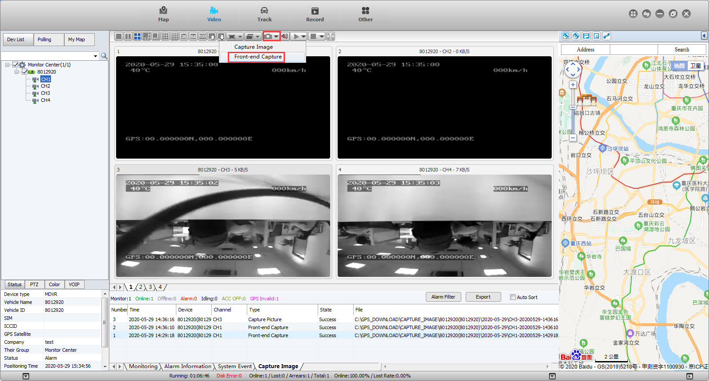Collapse the Monitor Center tree node
The width and height of the screenshot is (709, 381).
pyautogui.click(x=8, y=65)
